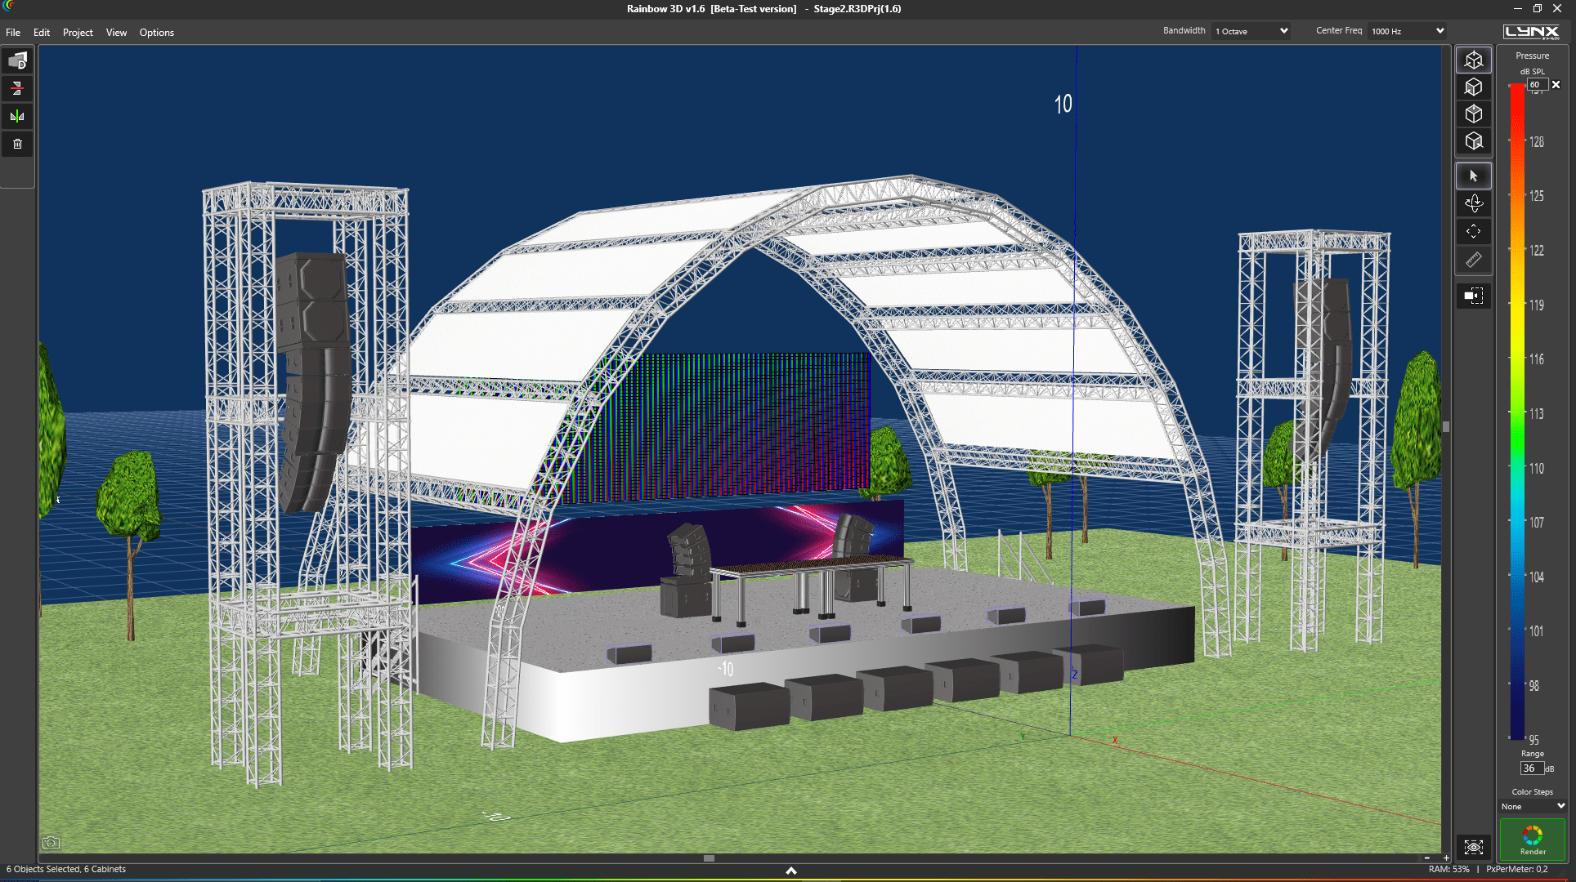1576x882 pixels.
Task: Activate the rotate/orbit view tool
Action: (1473, 203)
